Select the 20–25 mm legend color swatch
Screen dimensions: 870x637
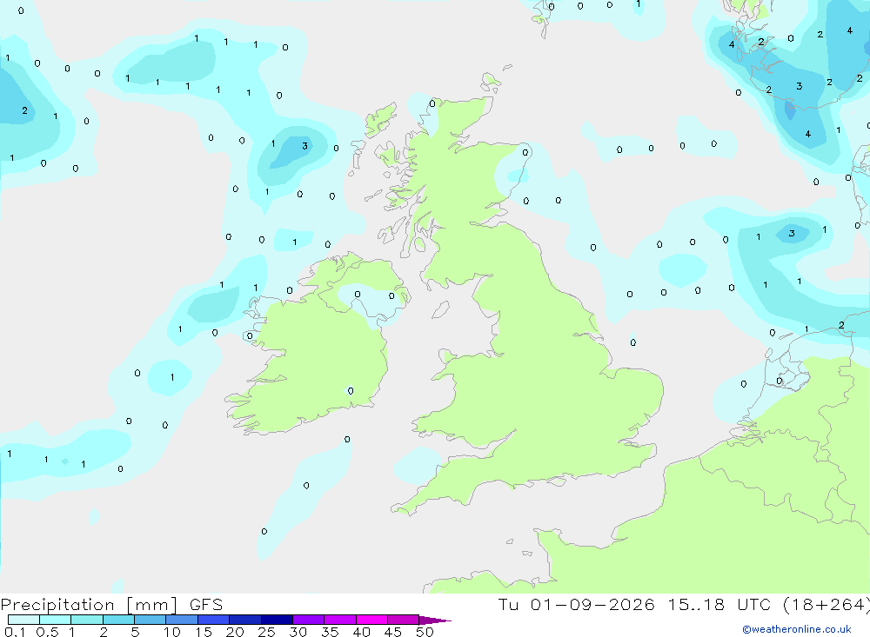pos(245,620)
